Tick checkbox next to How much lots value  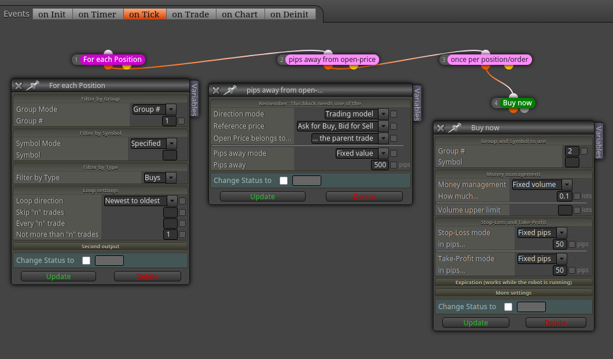[577, 196]
